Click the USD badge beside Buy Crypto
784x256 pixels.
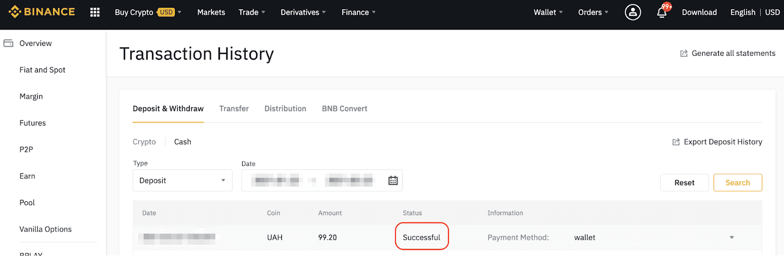pos(166,12)
